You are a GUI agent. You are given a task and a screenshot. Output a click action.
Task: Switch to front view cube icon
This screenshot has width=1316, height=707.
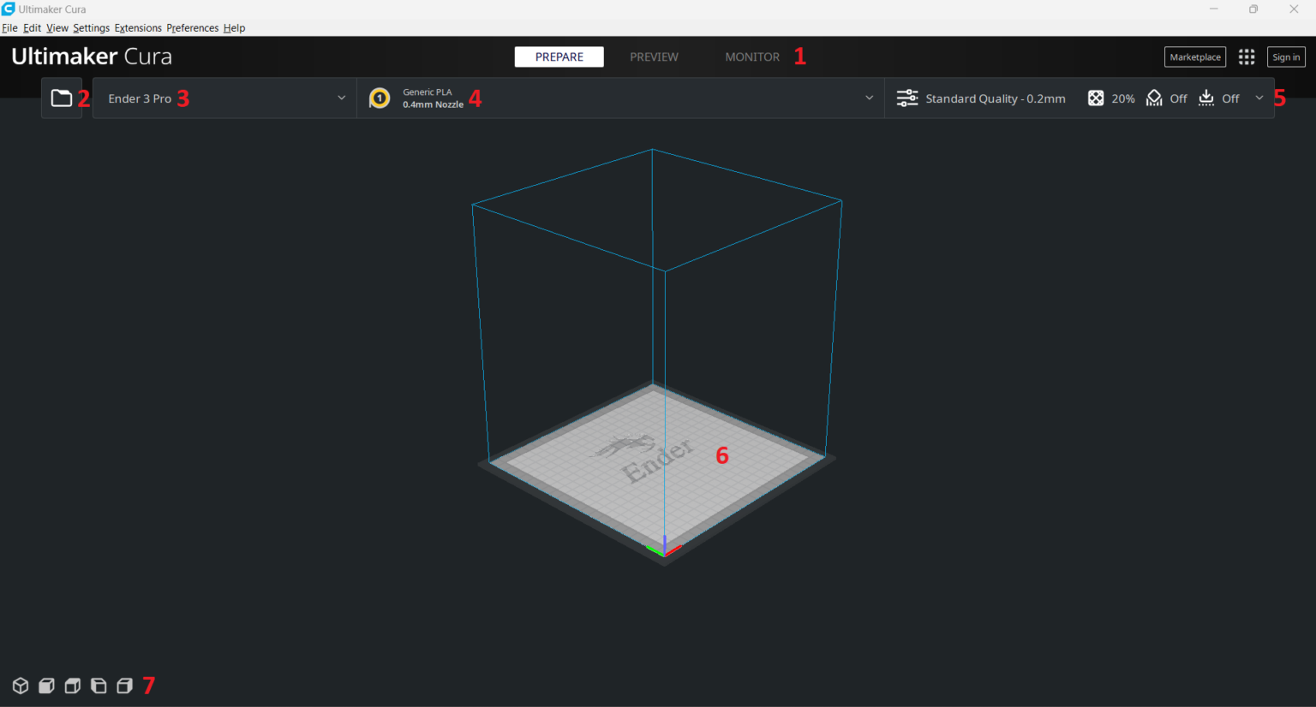[x=46, y=686]
